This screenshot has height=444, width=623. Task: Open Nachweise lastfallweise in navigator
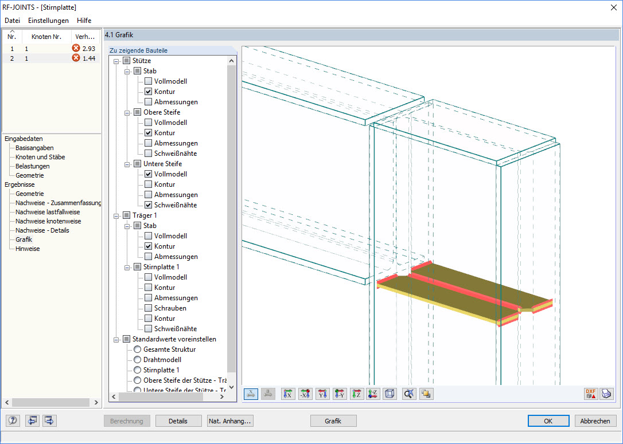48,212
